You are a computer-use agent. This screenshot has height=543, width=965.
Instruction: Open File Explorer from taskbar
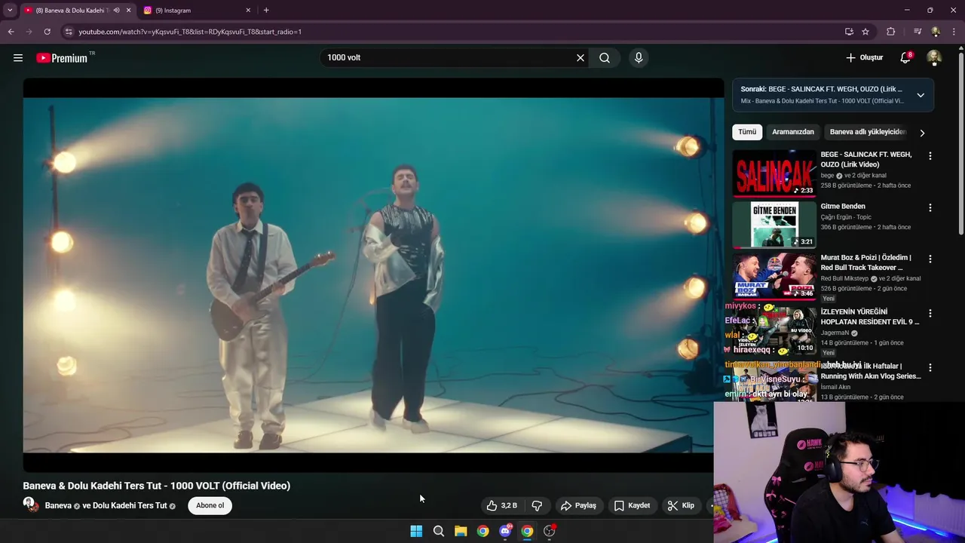[x=461, y=531]
